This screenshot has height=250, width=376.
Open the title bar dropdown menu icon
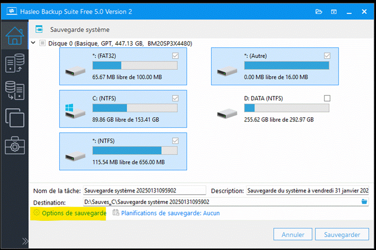pyautogui.click(x=334, y=12)
